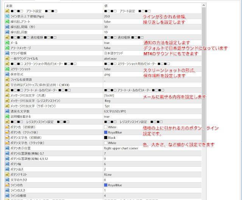Toggle the true value of 説明欄を載せる
This screenshot has height=200, width=242.
click(x=107, y=116)
